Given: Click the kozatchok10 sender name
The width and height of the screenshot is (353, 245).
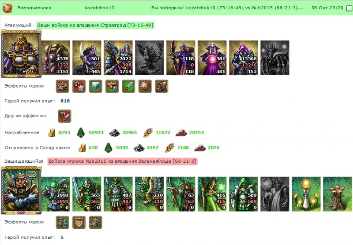Looking at the screenshot, I should [x=99, y=8].
